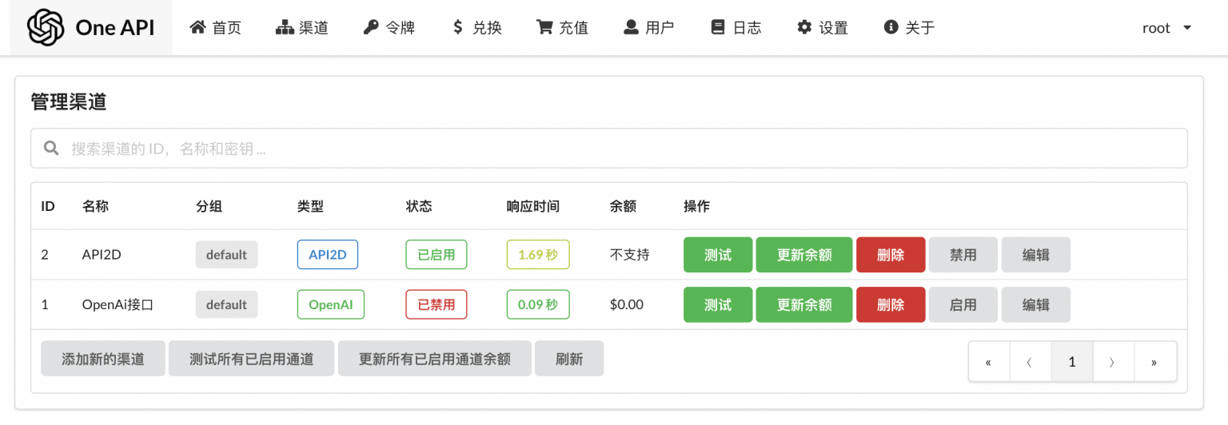Open the 首页 home icon

point(197,28)
